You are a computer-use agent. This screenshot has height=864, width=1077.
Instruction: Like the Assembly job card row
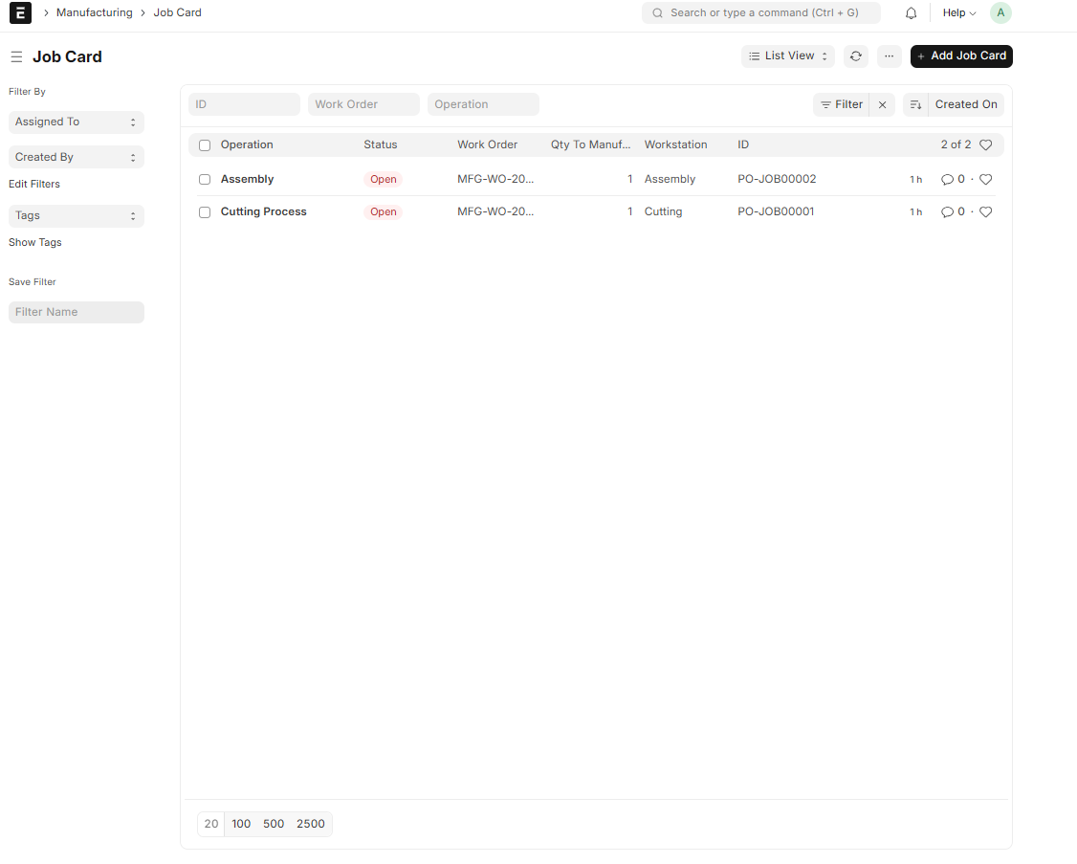tap(985, 179)
